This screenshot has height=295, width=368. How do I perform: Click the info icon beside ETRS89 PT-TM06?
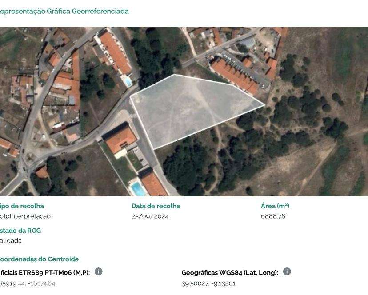(99, 271)
